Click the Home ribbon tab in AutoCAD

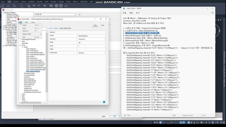[x=3, y=2]
